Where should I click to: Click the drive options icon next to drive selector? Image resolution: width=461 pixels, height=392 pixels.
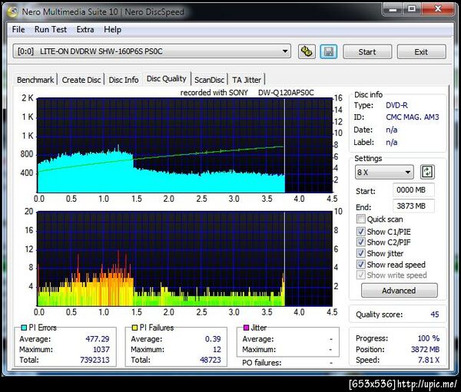point(307,52)
